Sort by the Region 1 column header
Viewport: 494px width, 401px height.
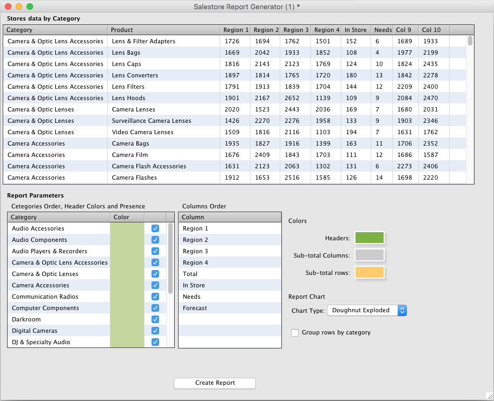235,30
